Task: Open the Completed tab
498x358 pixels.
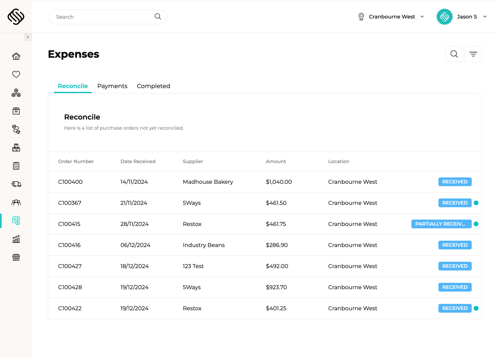Action: pos(153,86)
